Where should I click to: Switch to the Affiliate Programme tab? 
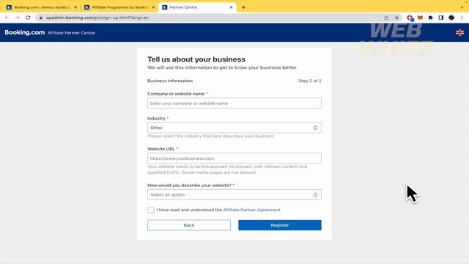click(x=119, y=7)
